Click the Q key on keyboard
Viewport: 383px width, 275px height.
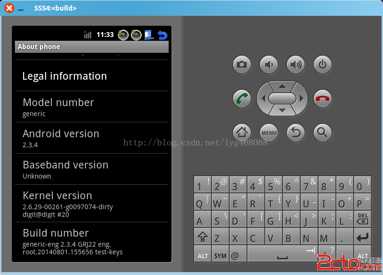point(202,202)
